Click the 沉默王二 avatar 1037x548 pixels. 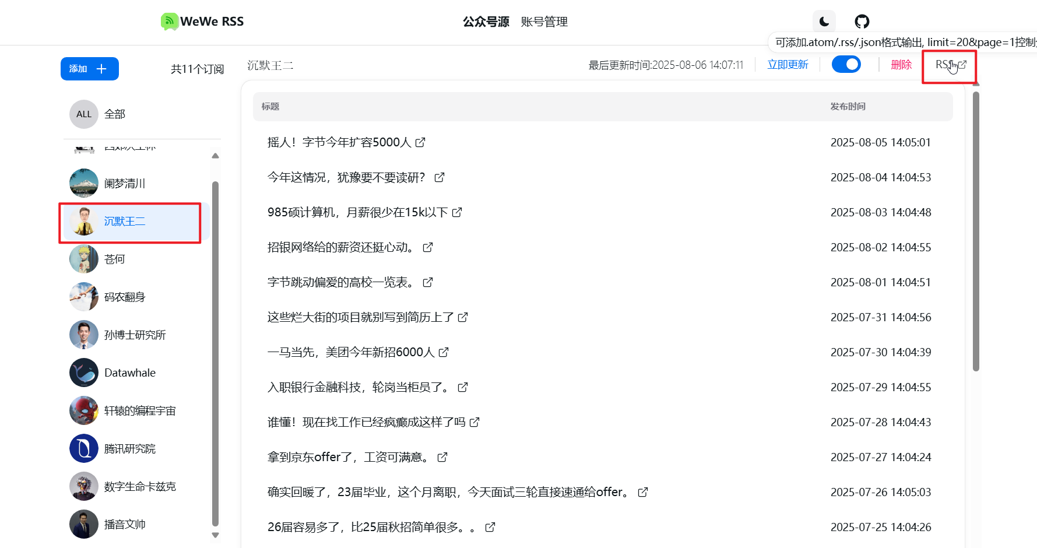click(84, 221)
